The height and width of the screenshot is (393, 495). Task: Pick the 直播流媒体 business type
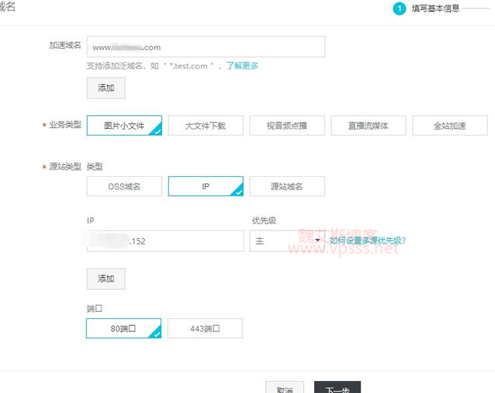point(368,126)
